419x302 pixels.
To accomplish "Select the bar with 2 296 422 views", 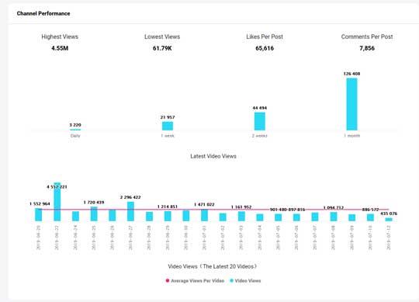I will [130, 211].
